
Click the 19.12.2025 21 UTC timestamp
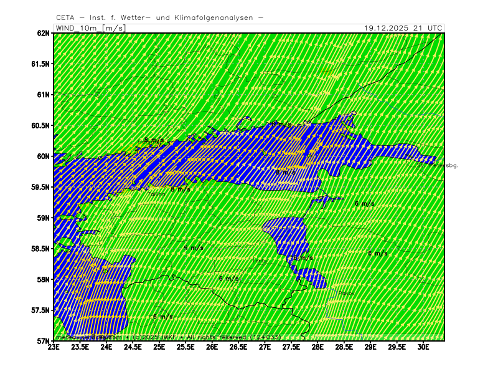tap(404, 28)
